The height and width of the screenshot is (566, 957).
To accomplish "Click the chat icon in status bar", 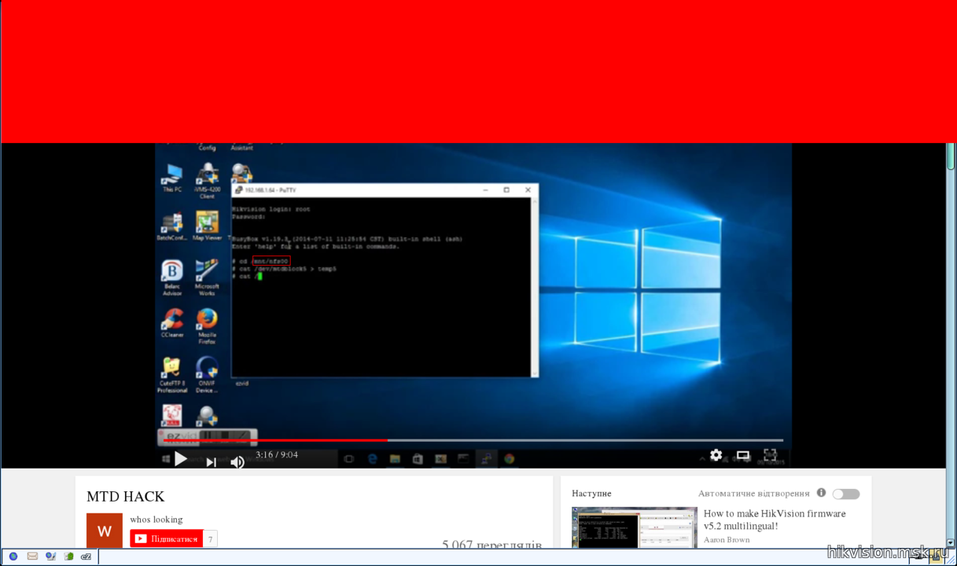I will pyautogui.click(x=86, y=557).
